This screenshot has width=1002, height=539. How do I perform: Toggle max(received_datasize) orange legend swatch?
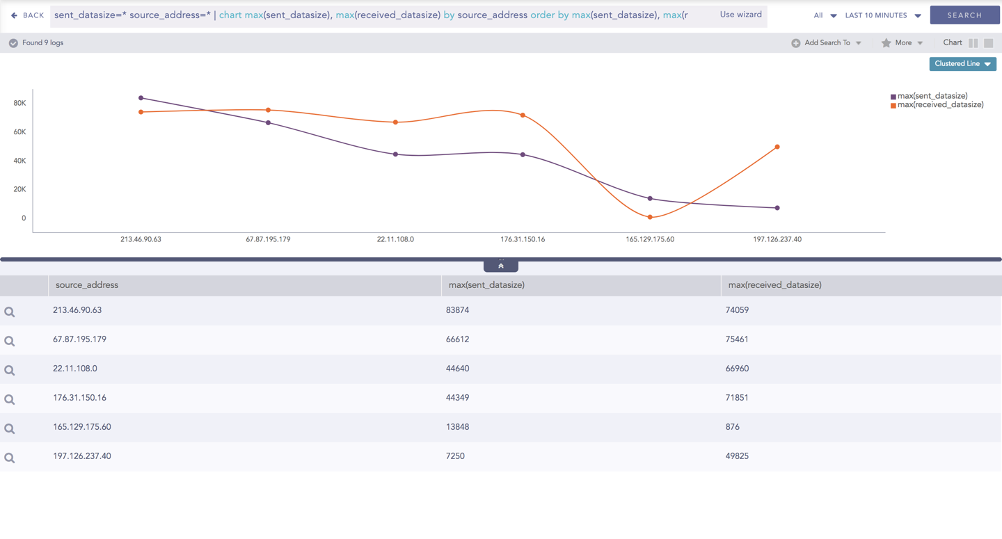click(893, 106)
